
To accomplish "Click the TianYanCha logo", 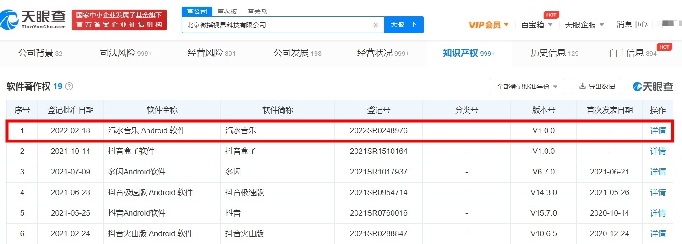I will pyautogui.click(x=33, y=20).
